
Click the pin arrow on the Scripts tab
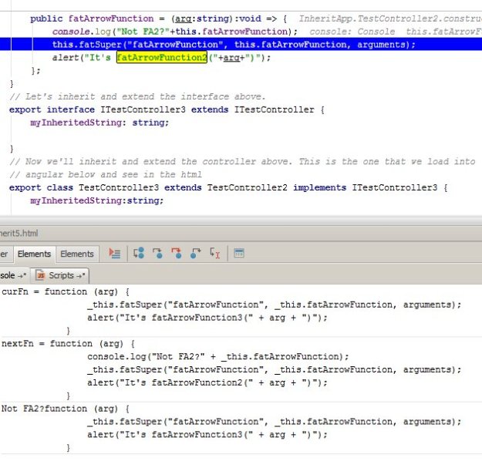pyautogui.click(x=83, y=275)
